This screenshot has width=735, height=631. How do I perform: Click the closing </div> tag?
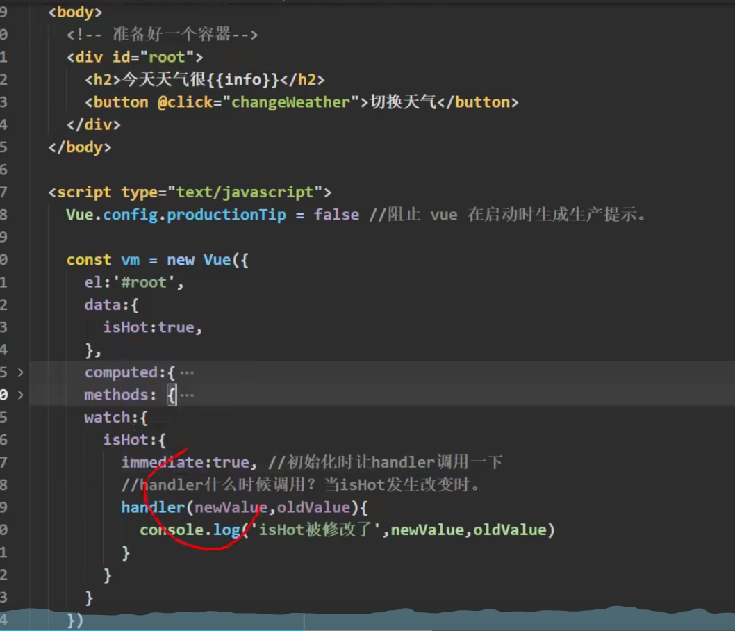[93, 124]
